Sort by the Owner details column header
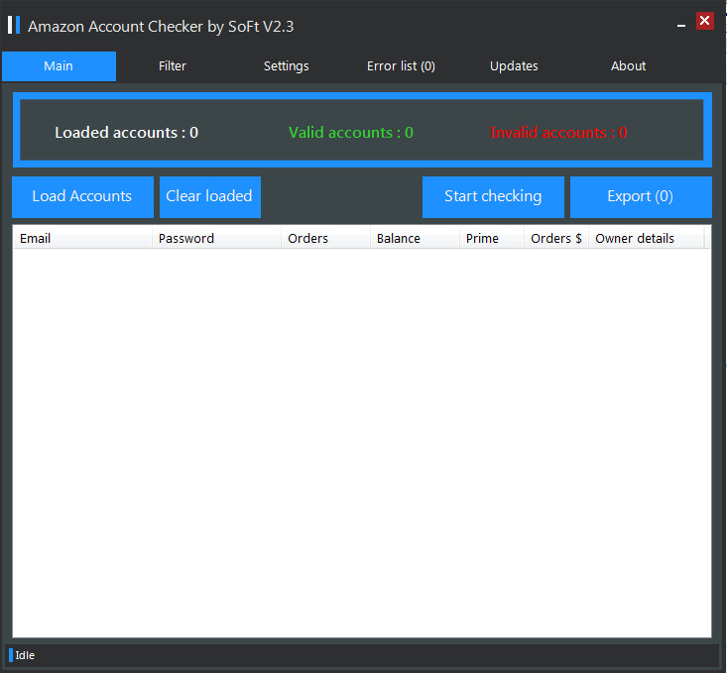 pyautogui.click(x=647, y=238)
